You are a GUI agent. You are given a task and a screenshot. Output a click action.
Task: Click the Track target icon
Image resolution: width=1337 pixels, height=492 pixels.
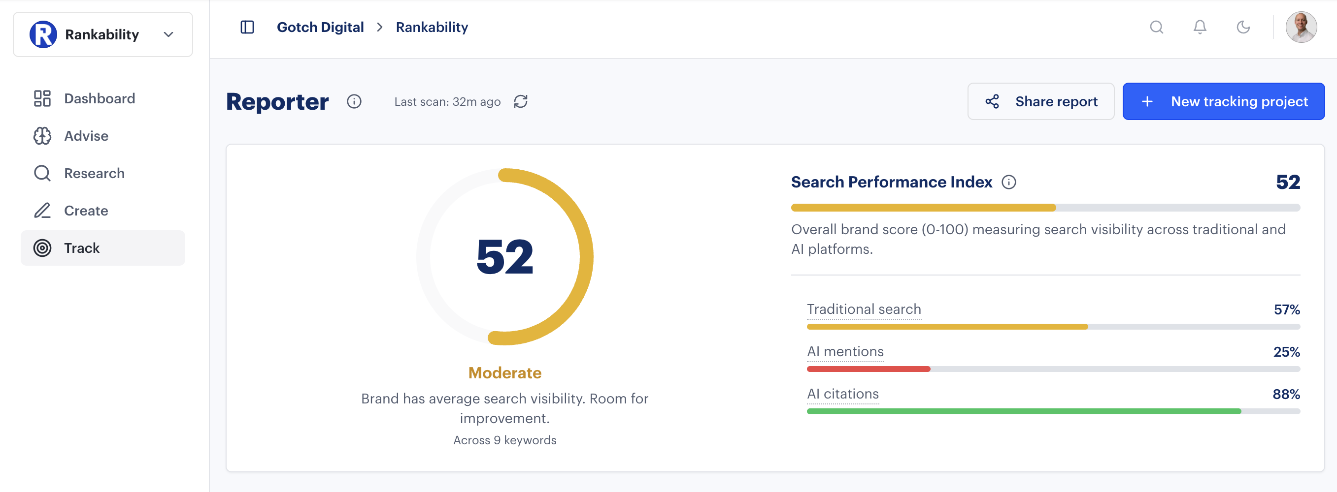pos(42,248)
